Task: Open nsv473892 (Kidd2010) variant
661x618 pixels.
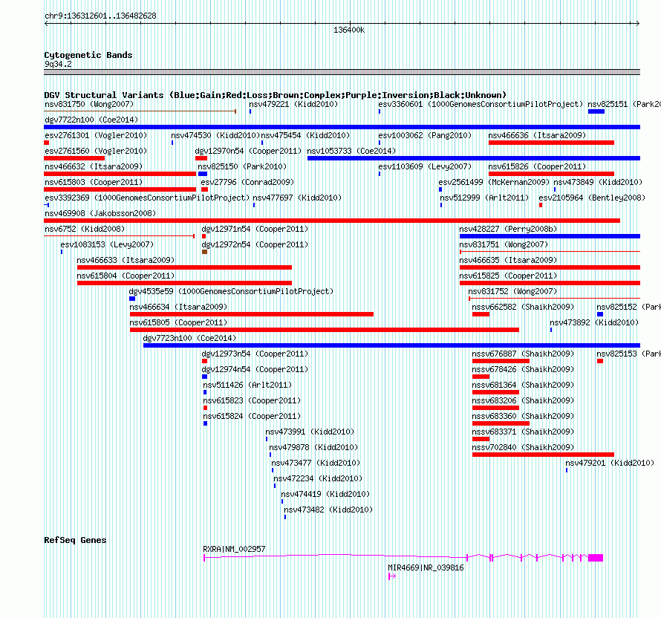Action: coord(594,322)
